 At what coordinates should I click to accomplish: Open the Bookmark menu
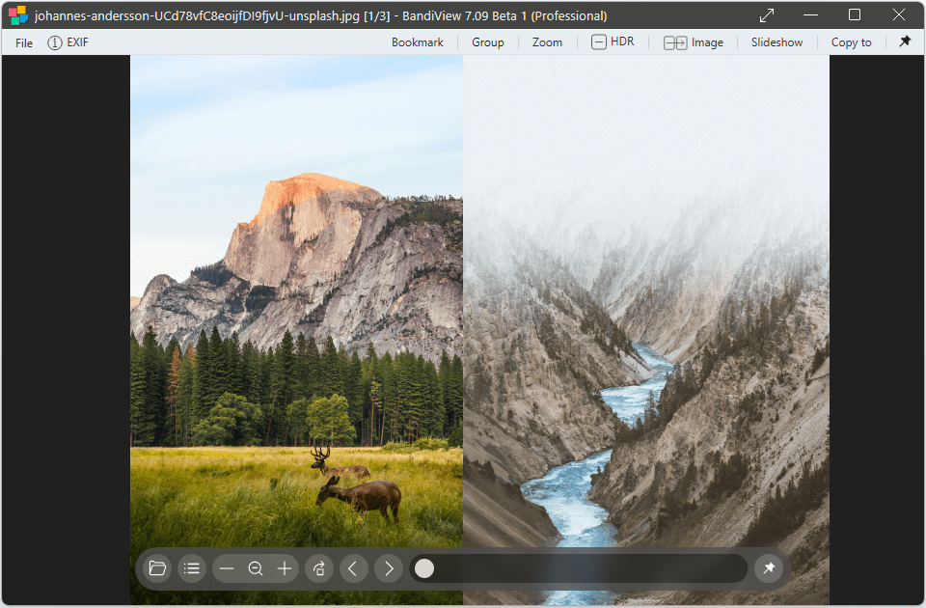point(417,42)
